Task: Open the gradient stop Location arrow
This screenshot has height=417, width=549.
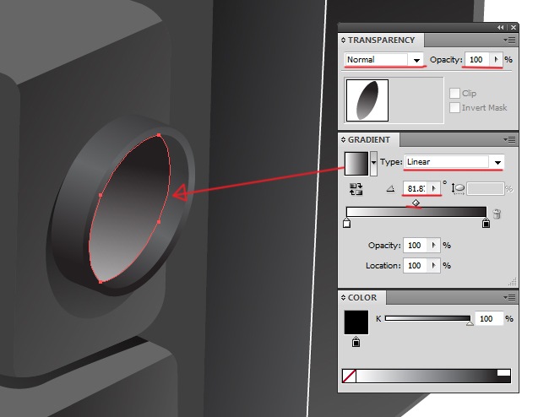Action: (434, 266)
